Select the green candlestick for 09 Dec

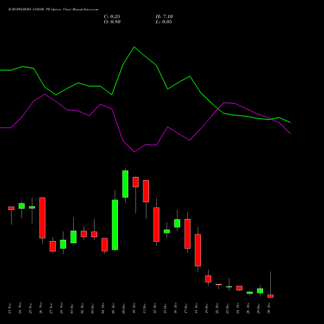tap(125, 184)
